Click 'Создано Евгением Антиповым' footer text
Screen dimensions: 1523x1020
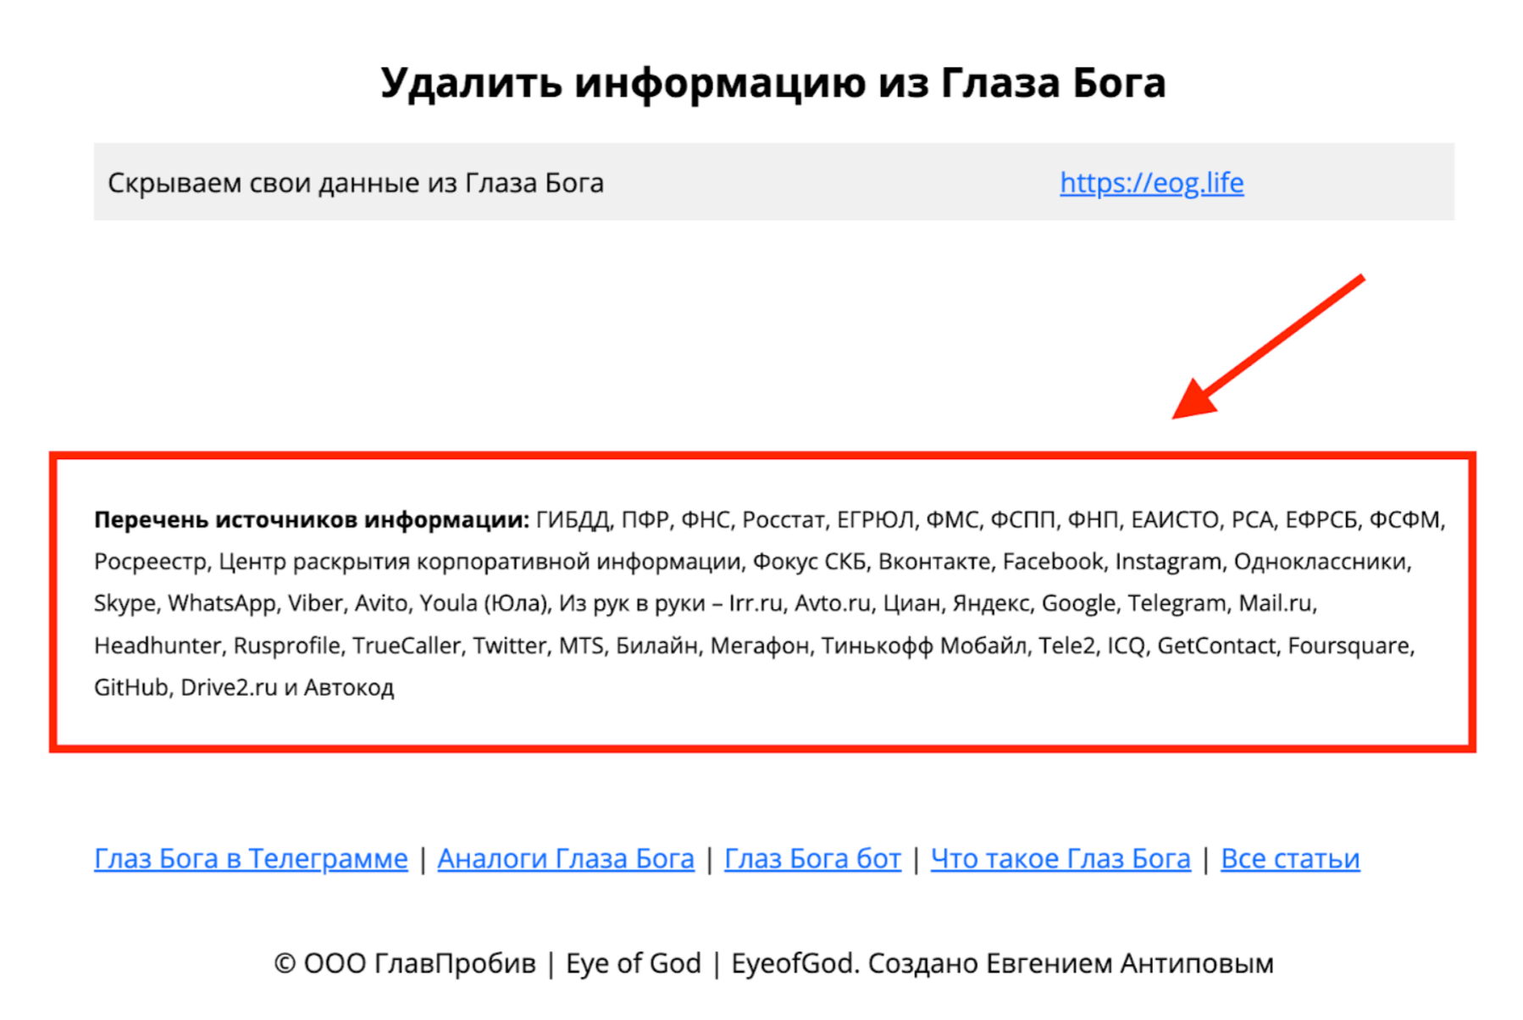coord(1071,964)
